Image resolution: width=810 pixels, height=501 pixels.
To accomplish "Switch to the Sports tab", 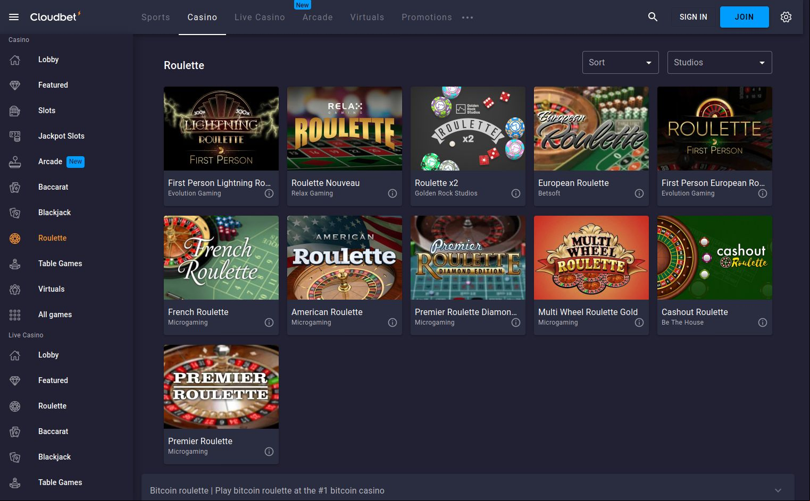I will coord(156,17).
